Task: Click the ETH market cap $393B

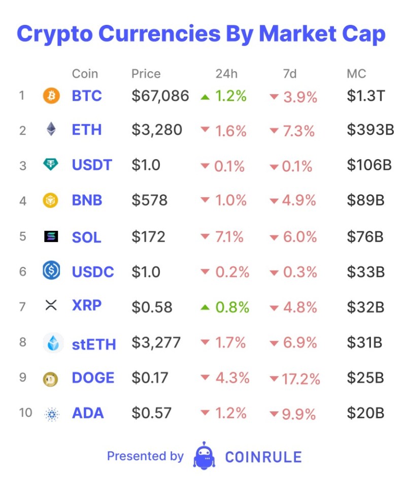Action: click(x=370, y=130)
